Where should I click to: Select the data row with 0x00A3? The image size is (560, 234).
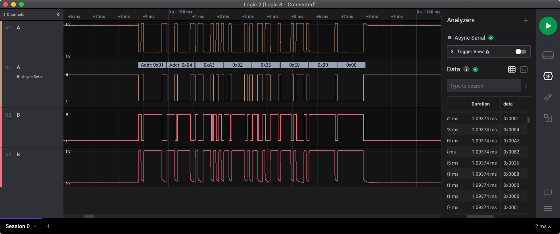click(x=487, y=141)
